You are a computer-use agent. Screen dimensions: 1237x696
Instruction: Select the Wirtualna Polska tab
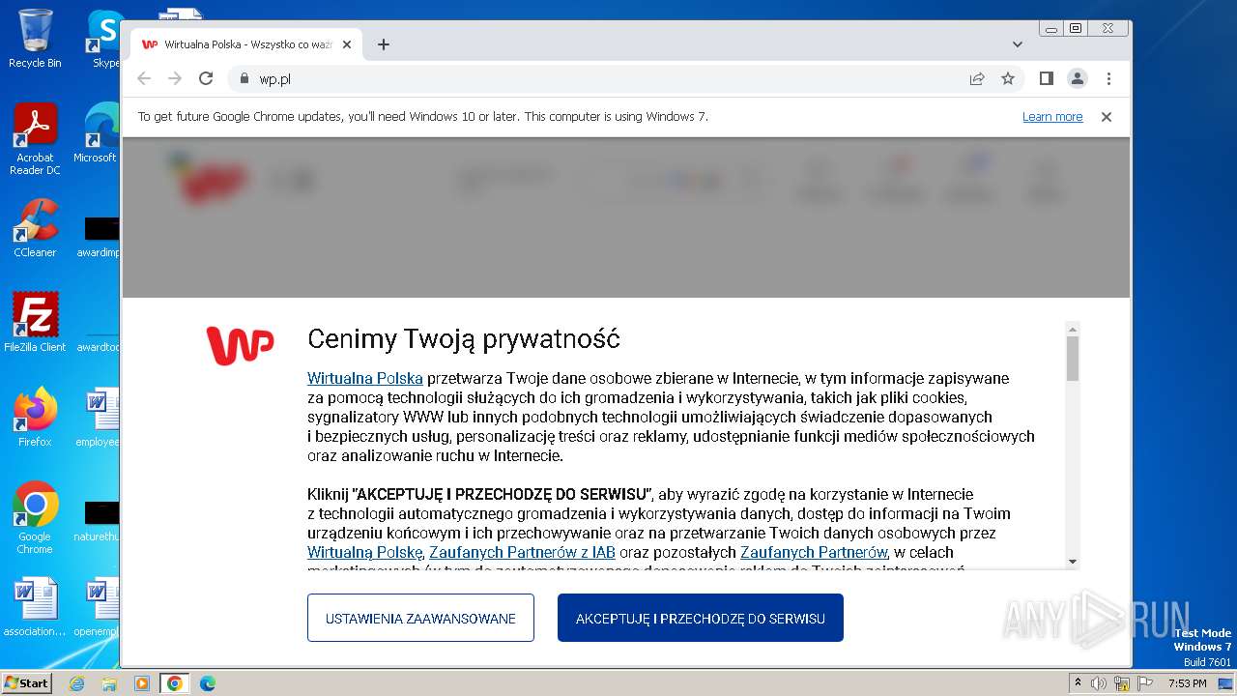pyautogui.click(x=246, y=44)
